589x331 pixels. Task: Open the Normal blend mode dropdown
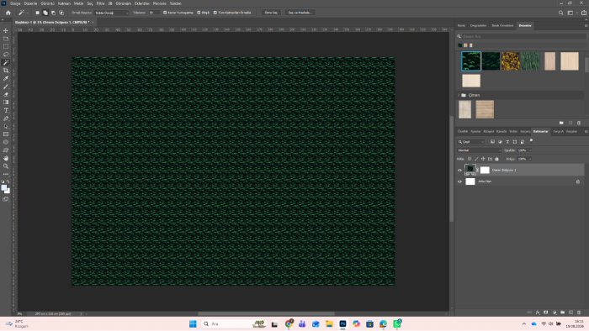(x=480, y=150)
